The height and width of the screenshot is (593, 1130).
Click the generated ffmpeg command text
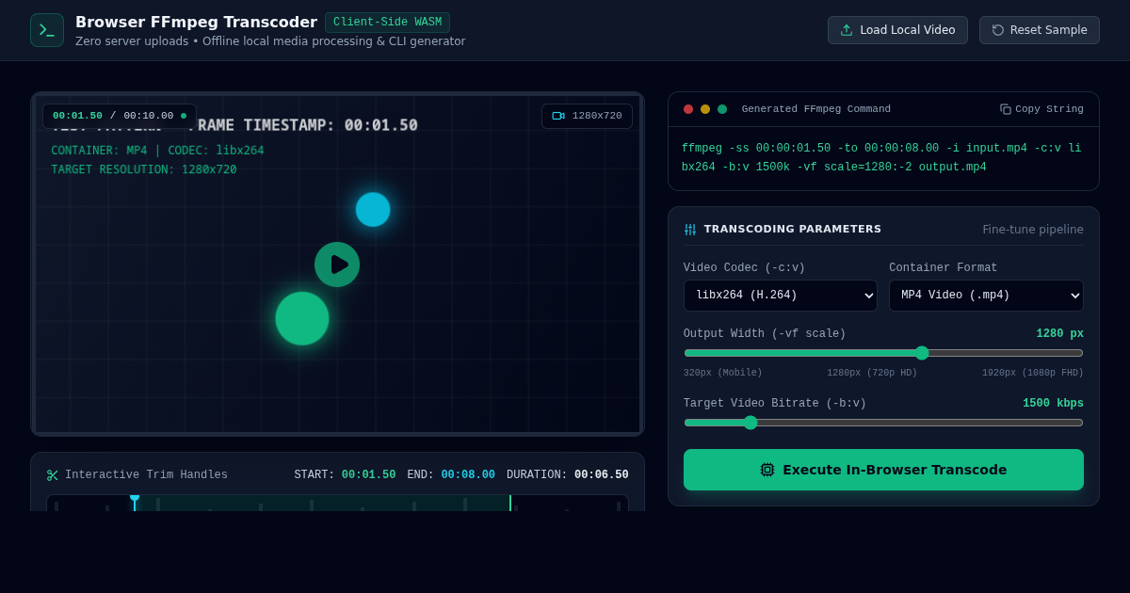click(881, 158)
